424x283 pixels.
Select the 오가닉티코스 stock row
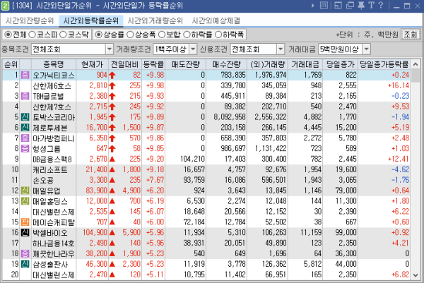pyautogui.click(x=206, y=75)
